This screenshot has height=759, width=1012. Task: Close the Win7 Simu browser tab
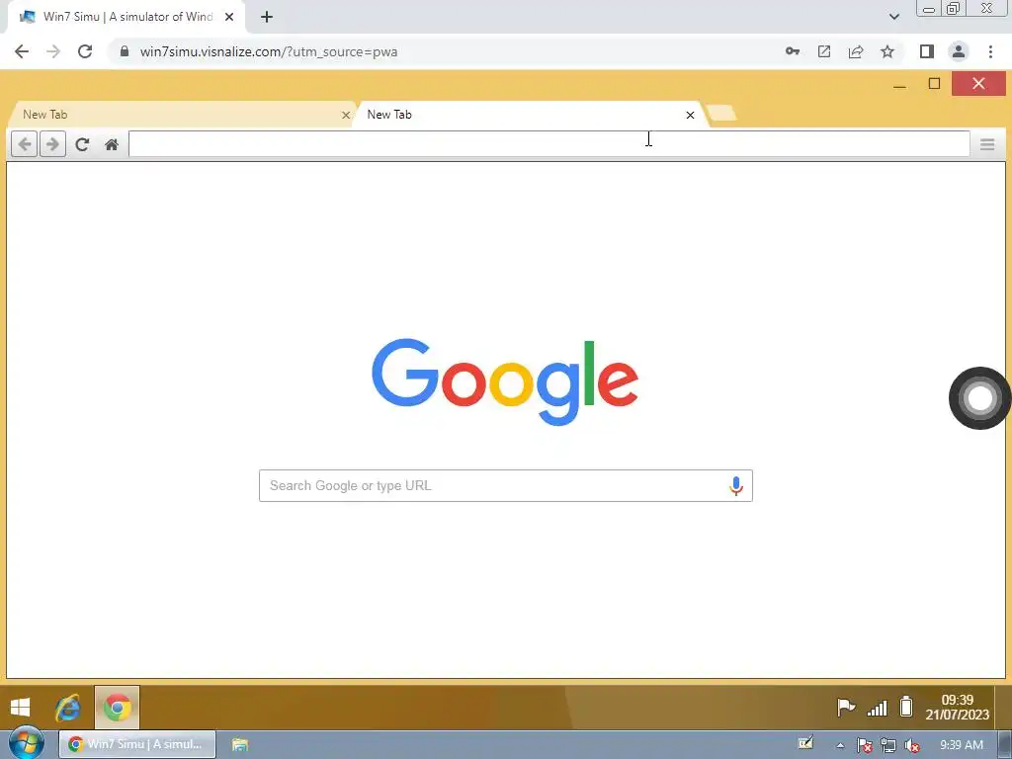point(229,17)
